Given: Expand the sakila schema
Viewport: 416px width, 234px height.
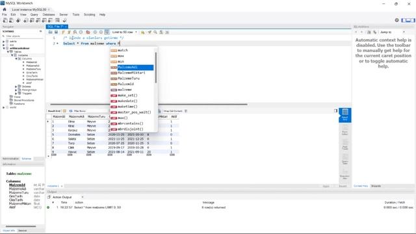Looking at the screenshot, I should point(3,42).
